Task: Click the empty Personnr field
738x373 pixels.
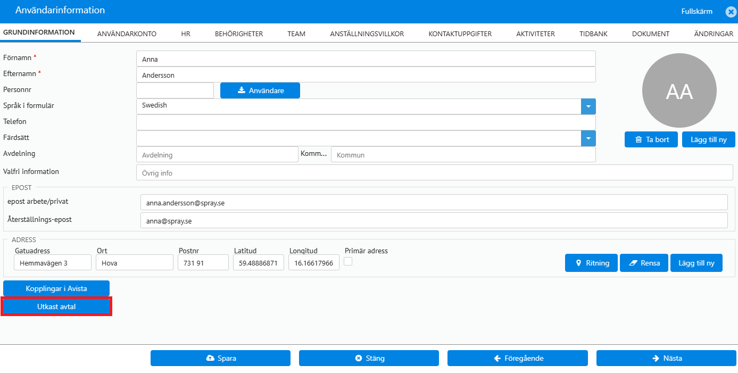Action: coord(175,90)
